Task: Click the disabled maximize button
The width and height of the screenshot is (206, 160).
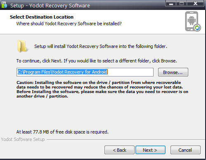Action: [182, 3]
